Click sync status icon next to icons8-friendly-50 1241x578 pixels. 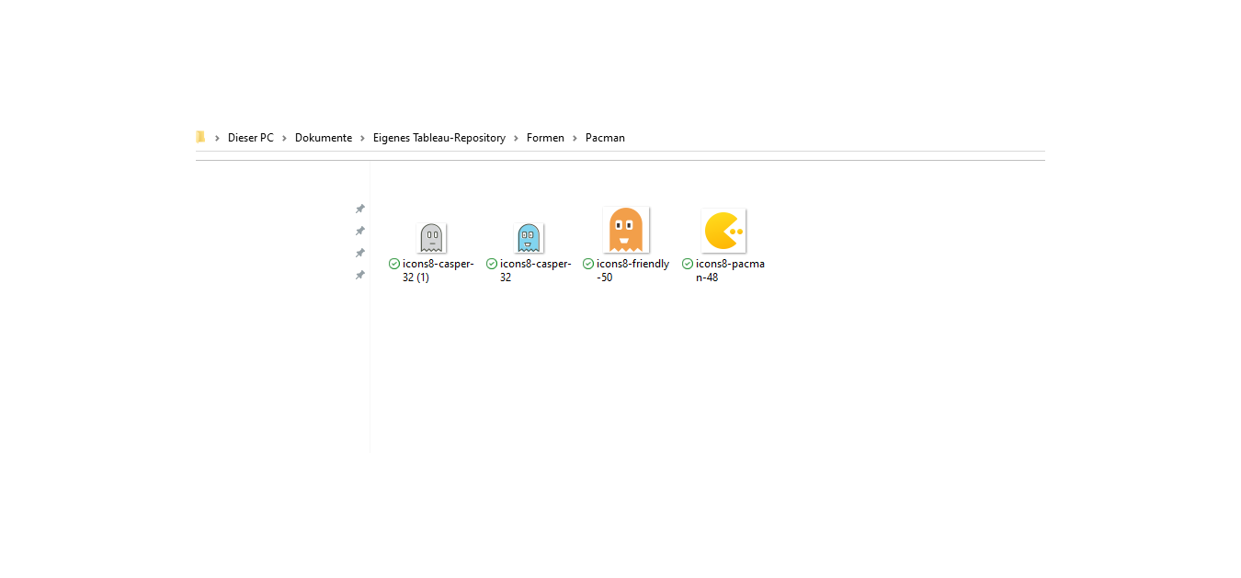coord(588,264)
